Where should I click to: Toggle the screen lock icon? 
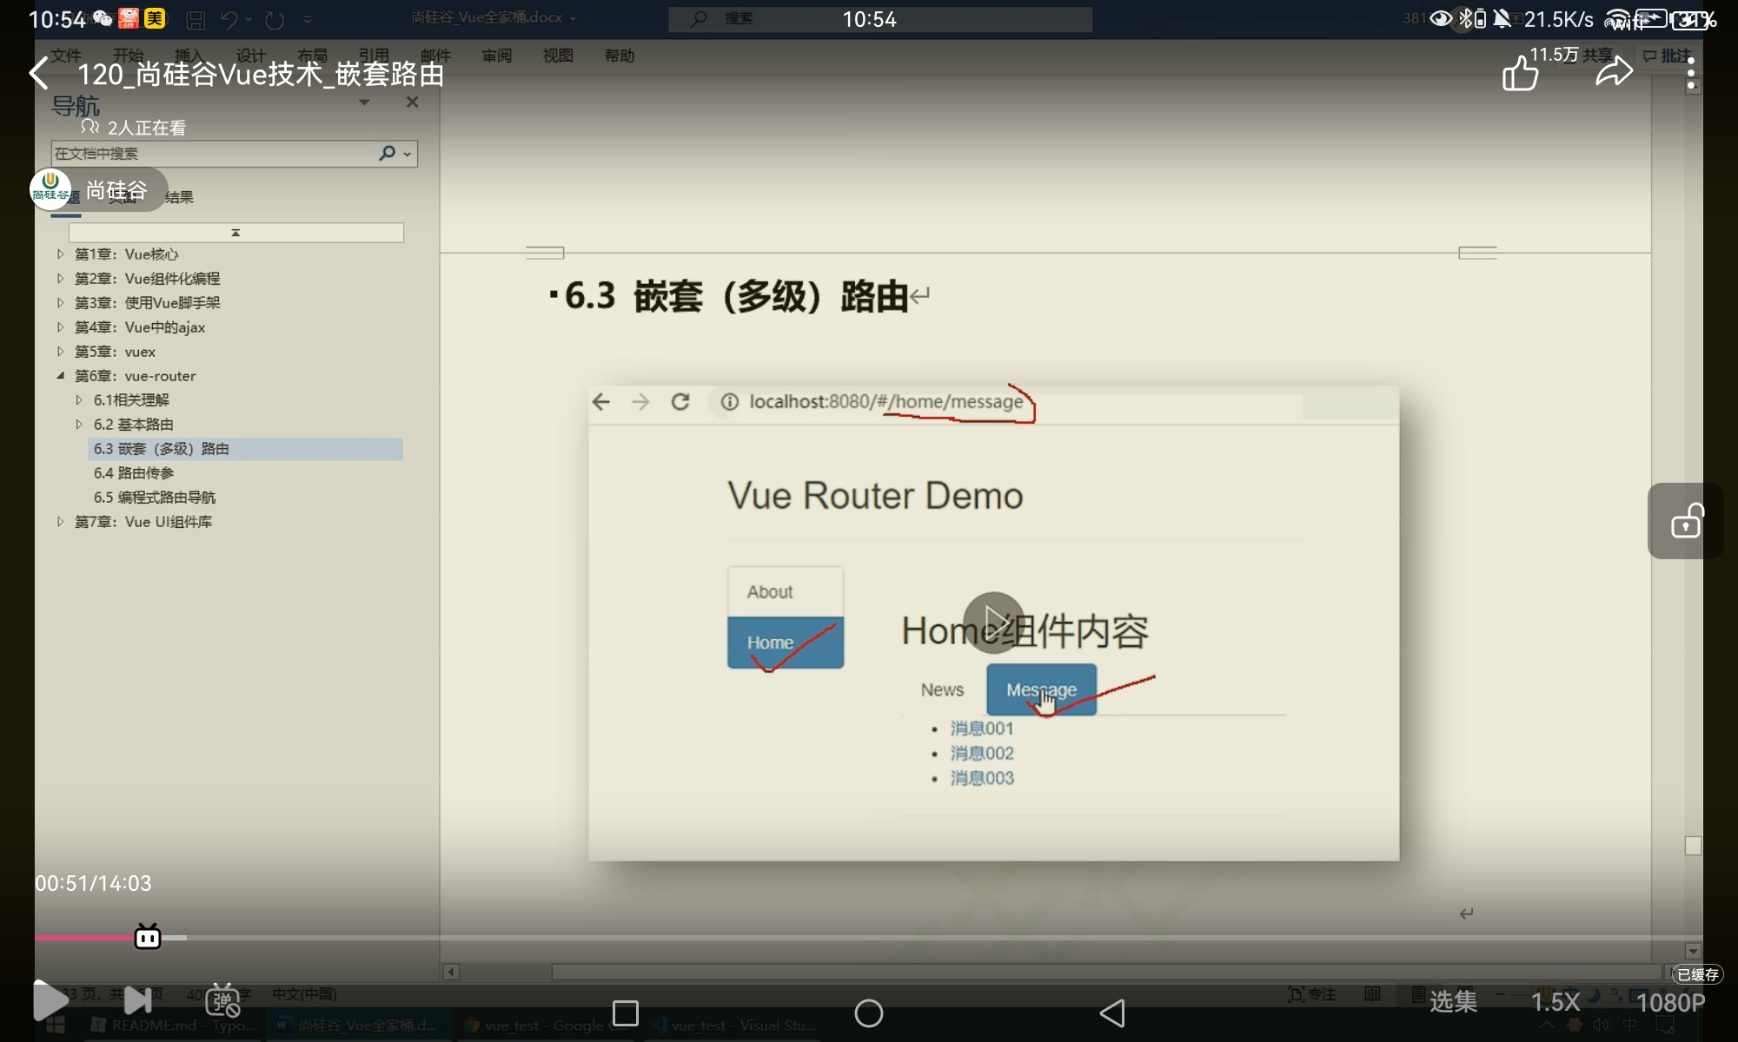(1686, 521)
